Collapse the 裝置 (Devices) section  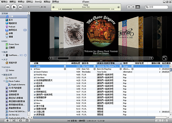pyautogui.click(x=2, y=52)
